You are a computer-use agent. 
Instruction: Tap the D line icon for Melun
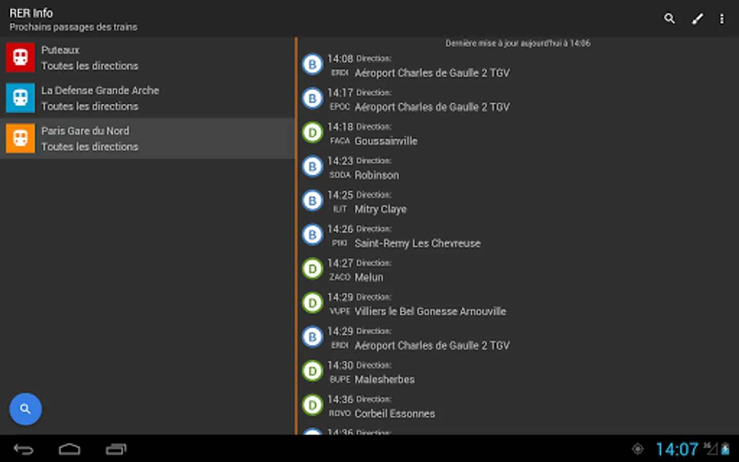pyautogui.click(x=312, y=269)
